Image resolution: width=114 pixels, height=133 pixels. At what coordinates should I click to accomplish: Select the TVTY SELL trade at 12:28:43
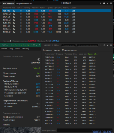coord(70,87)
